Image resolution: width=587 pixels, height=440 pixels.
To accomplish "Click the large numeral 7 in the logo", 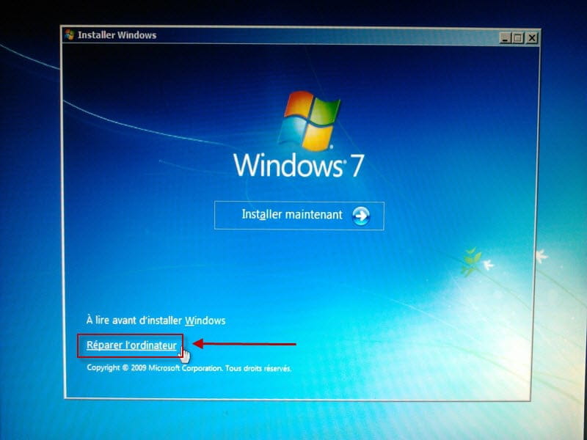I will 354,164.
